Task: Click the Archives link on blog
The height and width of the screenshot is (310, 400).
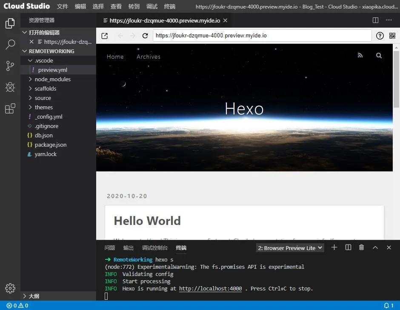Action: pyautogui.click(x=149, y=57)
